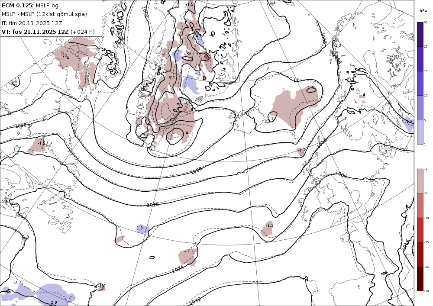Click the dark red -15 to -25 legend segment
Image resolution: width=433 pixels, height=306 pixels.
(420, 254)
